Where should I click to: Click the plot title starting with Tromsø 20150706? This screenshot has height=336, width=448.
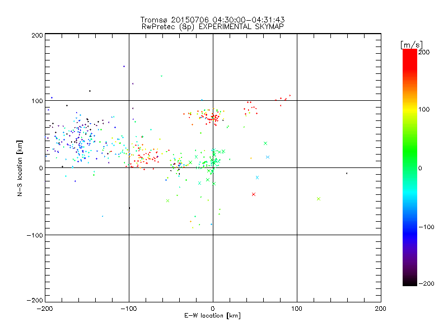pos(212,20)
